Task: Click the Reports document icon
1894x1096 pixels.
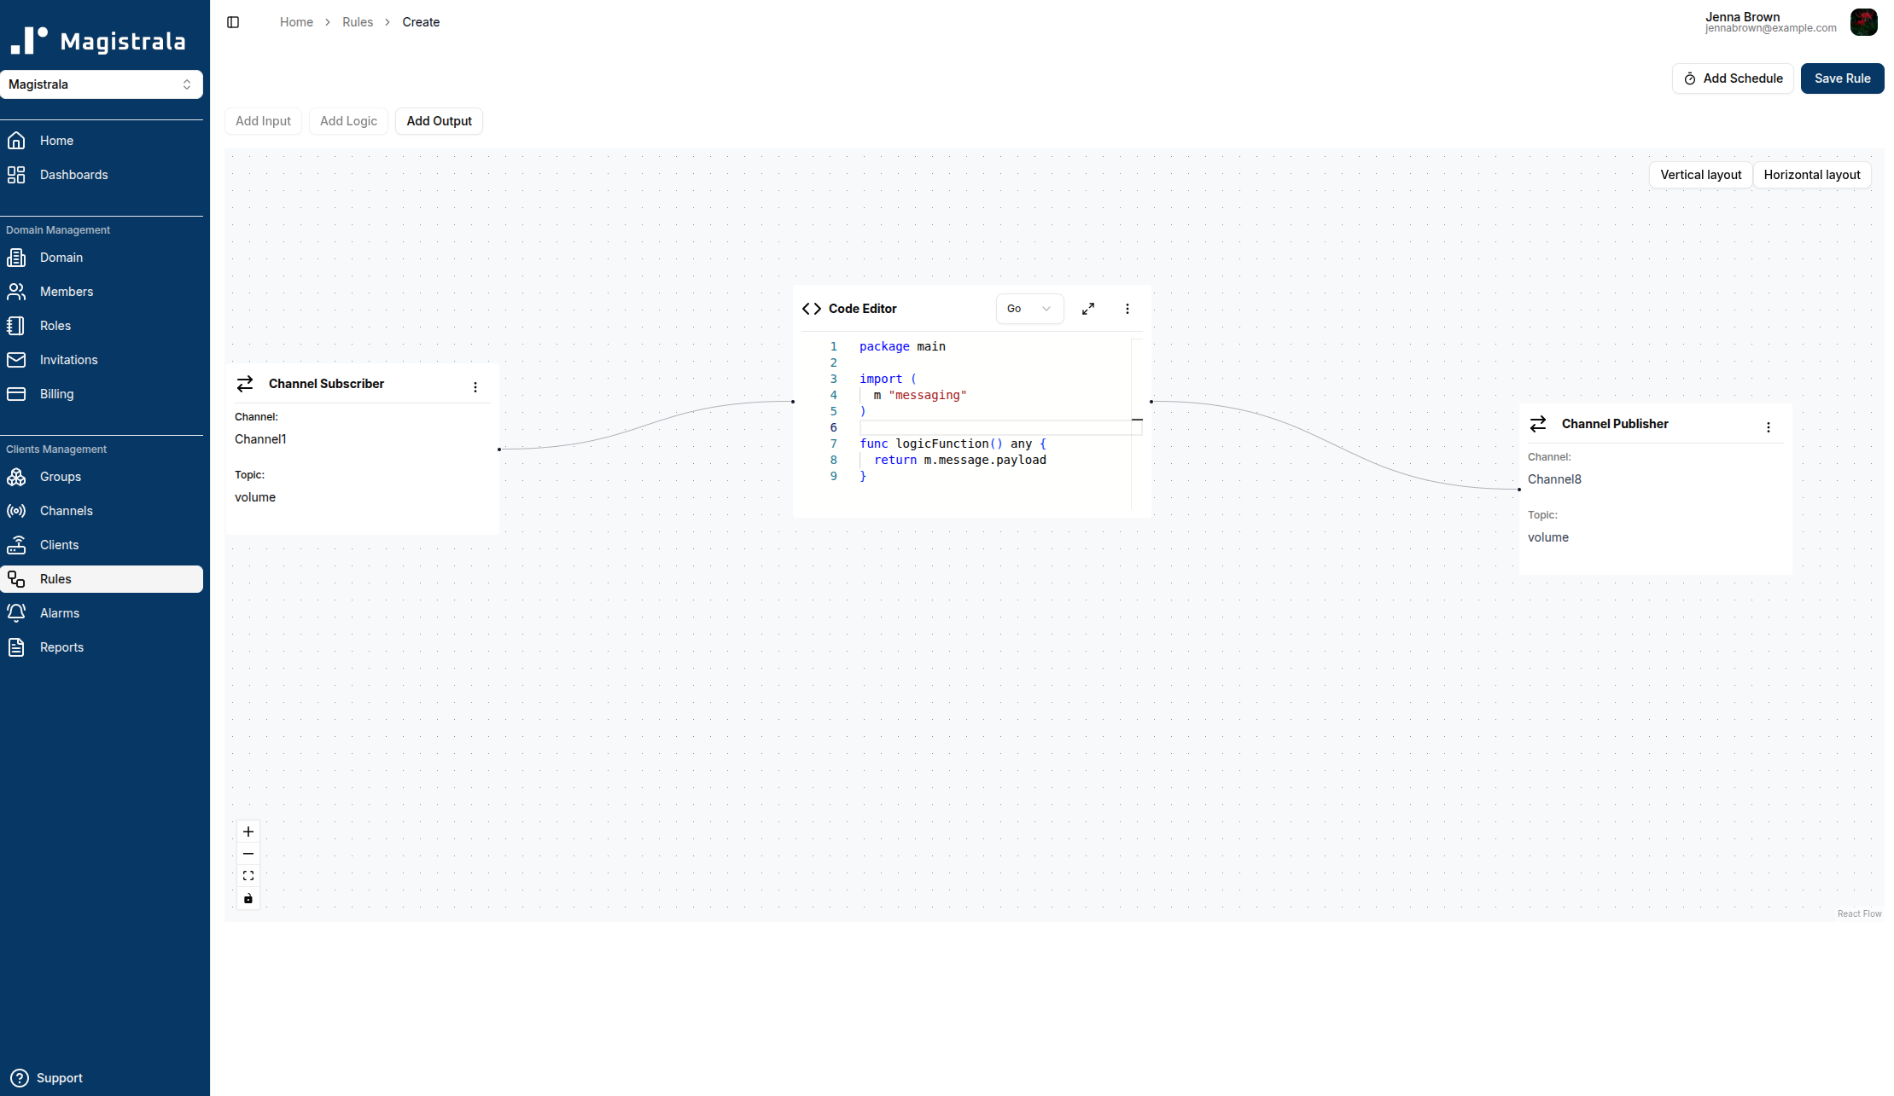Action: click(x=17, y=647)
